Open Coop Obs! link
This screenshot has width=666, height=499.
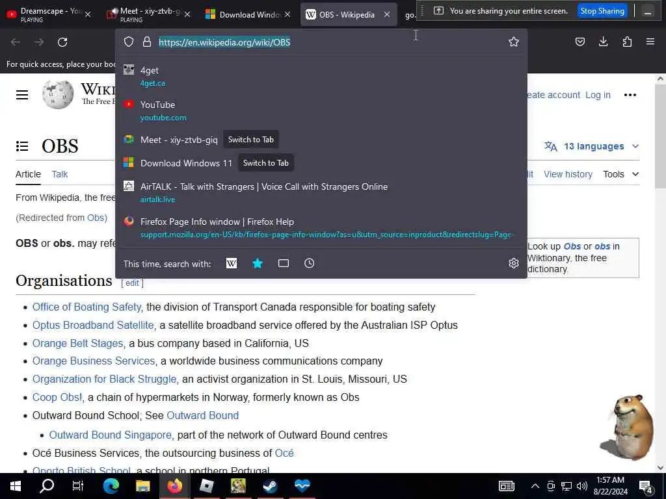tap(57, 397)
